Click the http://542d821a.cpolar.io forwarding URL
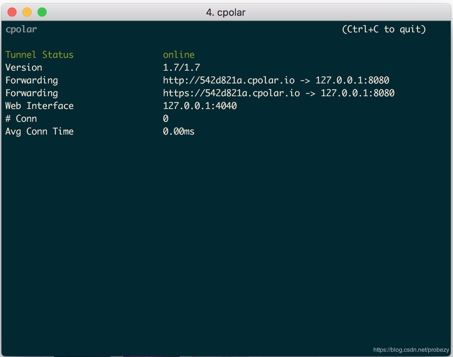Viewport: 453px width, 357px height. click(229, 80)
